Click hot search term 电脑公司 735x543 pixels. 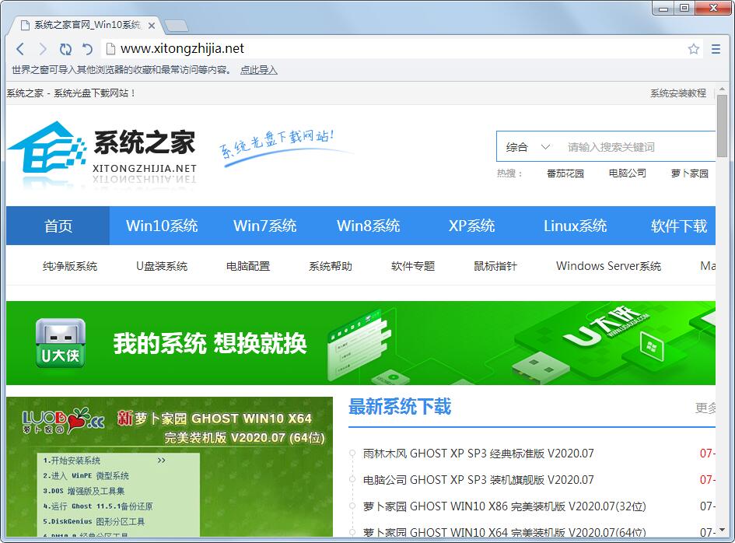click(x=627, y=173)
